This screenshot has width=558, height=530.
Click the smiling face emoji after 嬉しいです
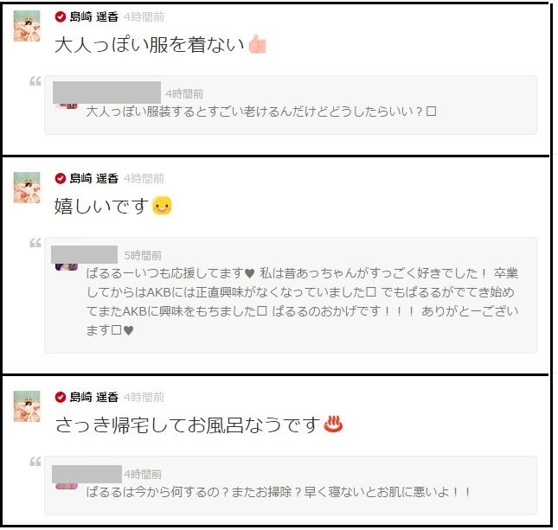point(163,206)
